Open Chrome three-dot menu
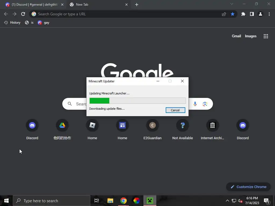Image resolution: width=275 pixels, height=206 pixels. (269, 14)
